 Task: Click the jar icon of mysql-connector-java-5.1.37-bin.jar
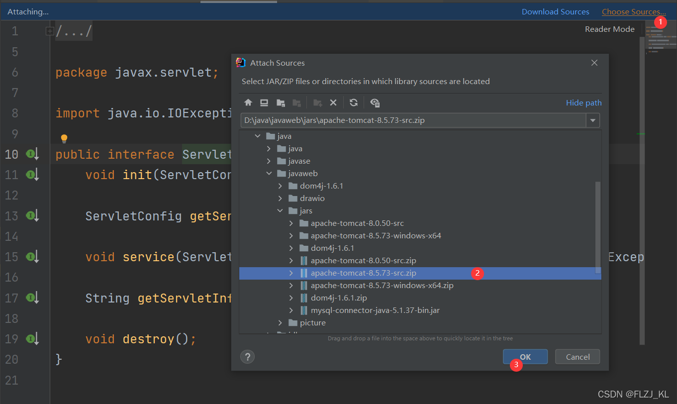(304, 310)
